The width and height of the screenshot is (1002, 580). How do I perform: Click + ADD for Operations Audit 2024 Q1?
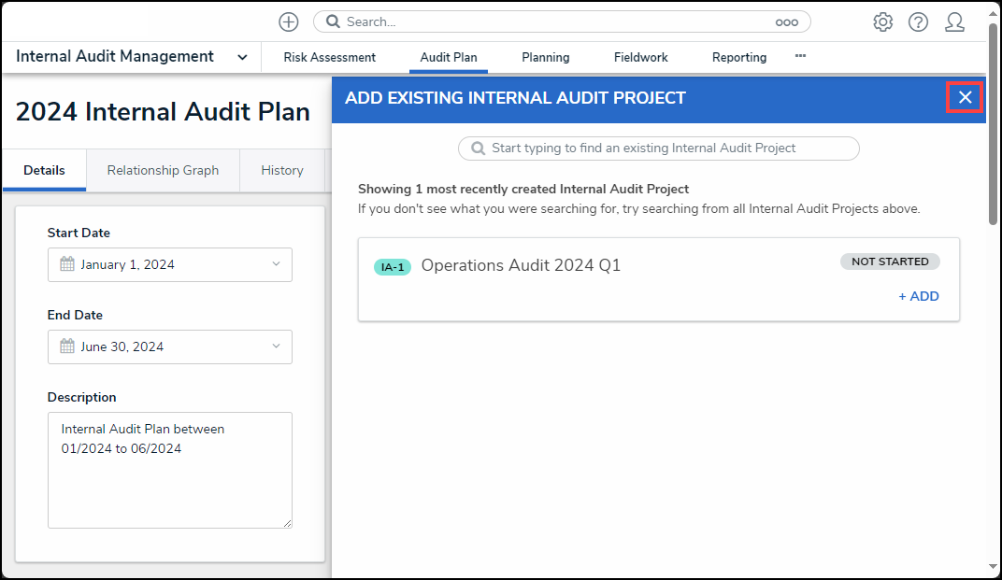pos(919,296)
